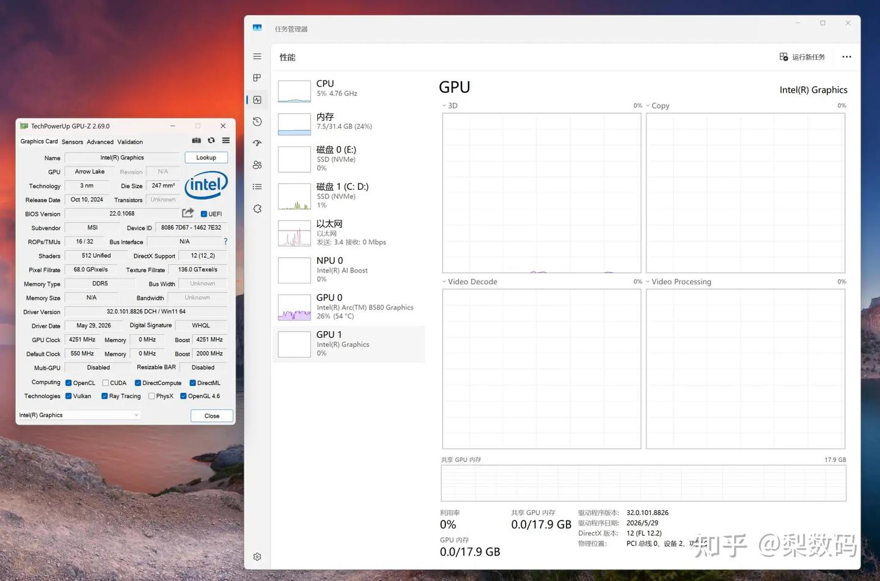Open the 3D graph engine dropdown
This screenshot has width=880, height=581.
click(444, 106)
